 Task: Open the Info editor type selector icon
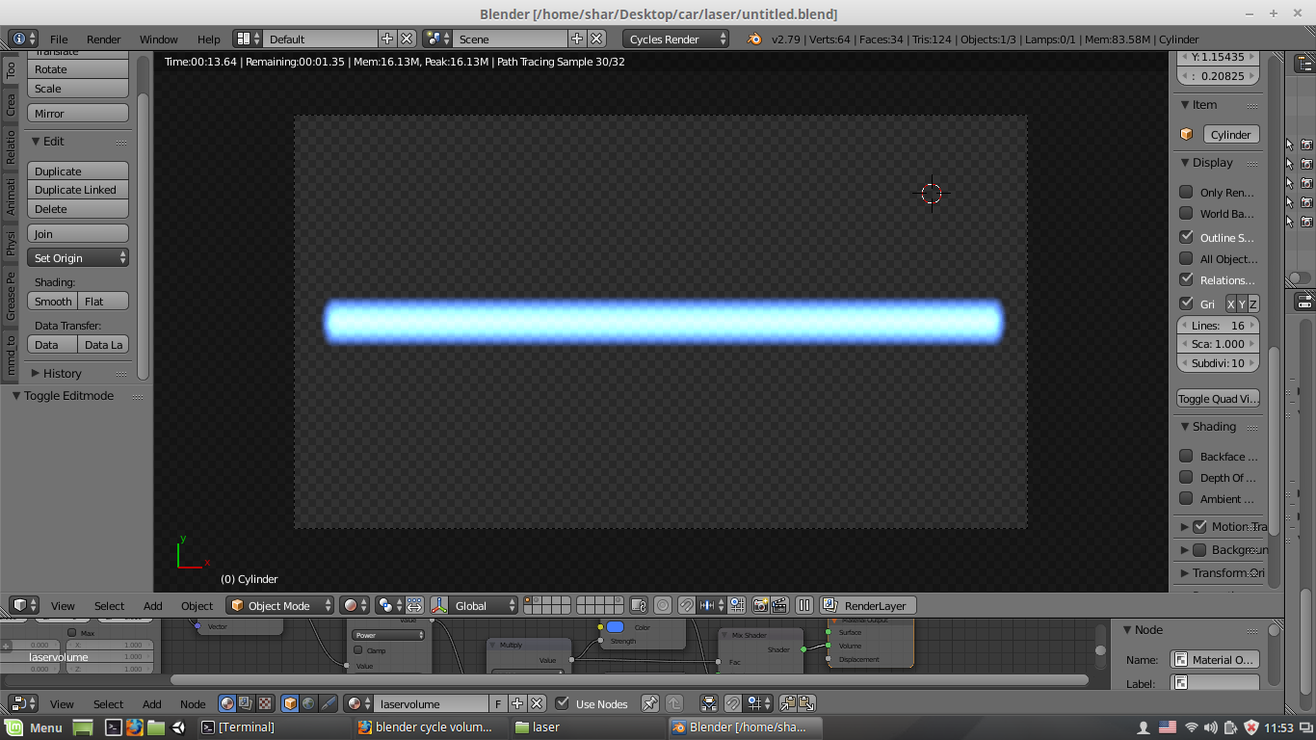(x=23, y=39)
